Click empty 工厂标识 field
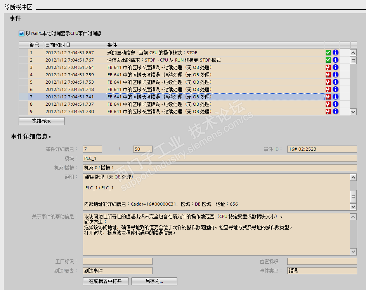Viewport: 366px width, 290px height. [x=118, y=261]
